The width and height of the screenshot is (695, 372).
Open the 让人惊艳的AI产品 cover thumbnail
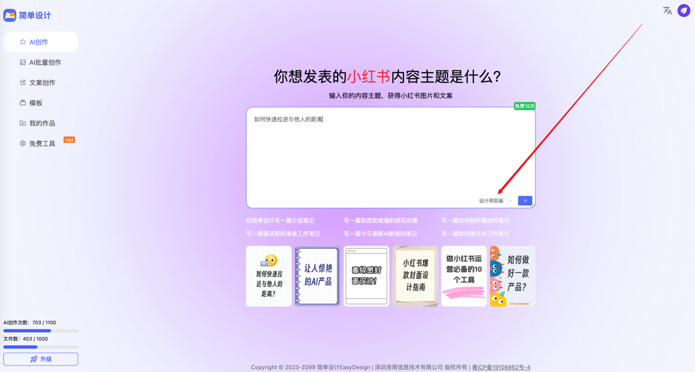pyautogui.click(x=318, y=276)
